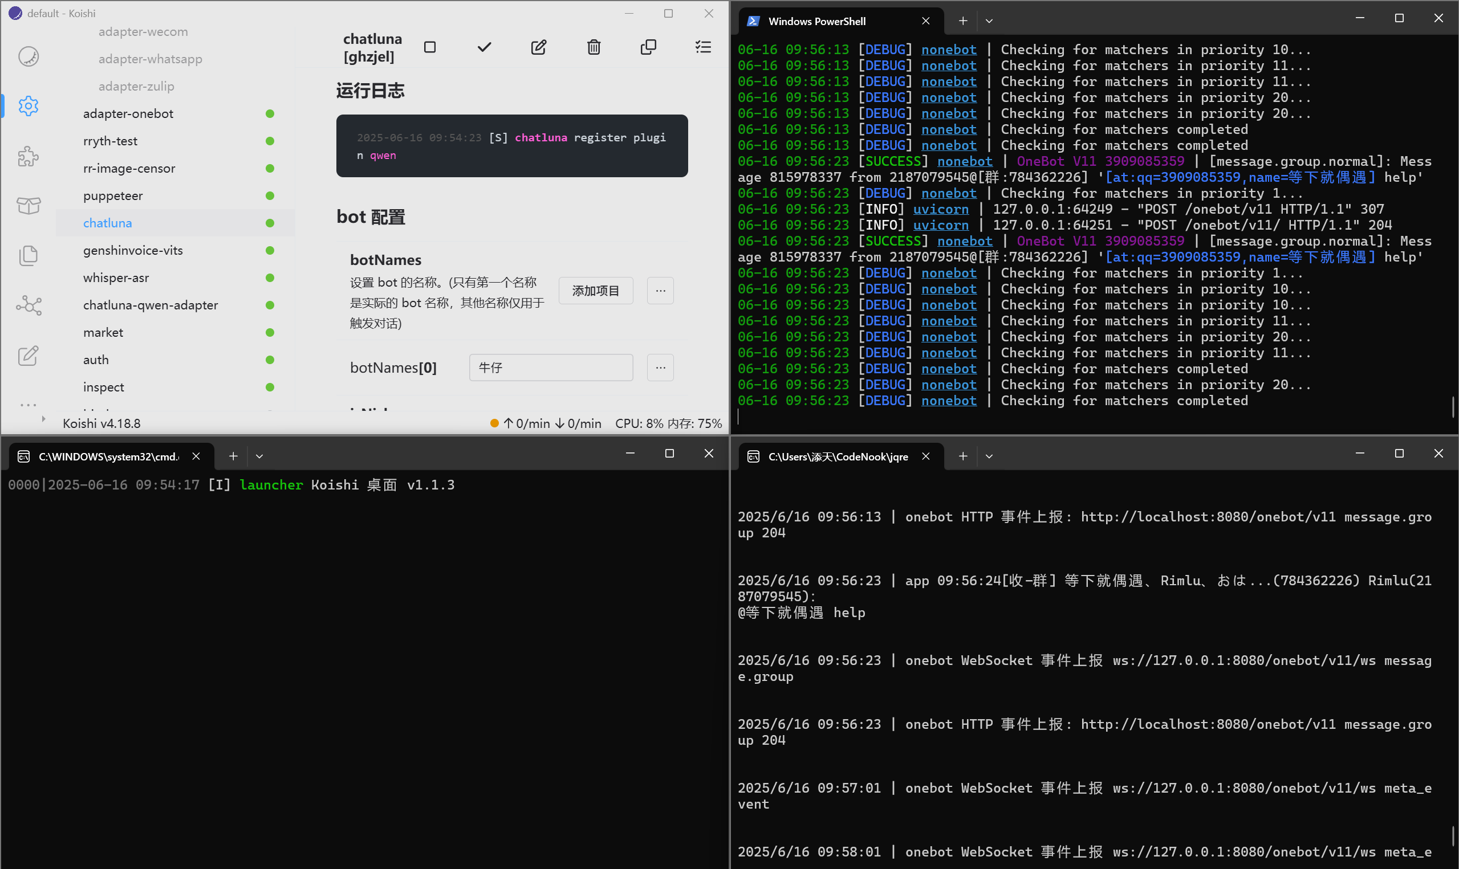Toggle the green status dot for adapter-onebot
Screen dimensions: 1459x869
coord(270,113)
